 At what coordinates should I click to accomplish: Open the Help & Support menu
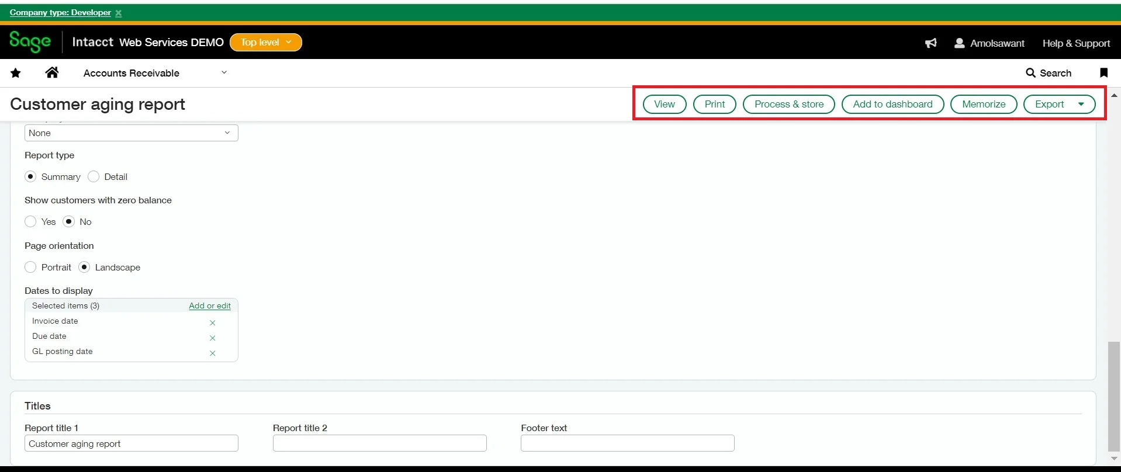[x=1076, y=43]
